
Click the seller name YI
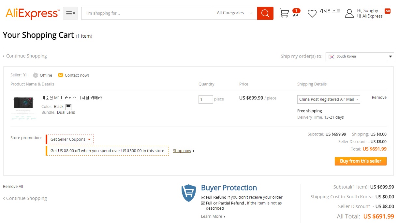click(25, 75)
